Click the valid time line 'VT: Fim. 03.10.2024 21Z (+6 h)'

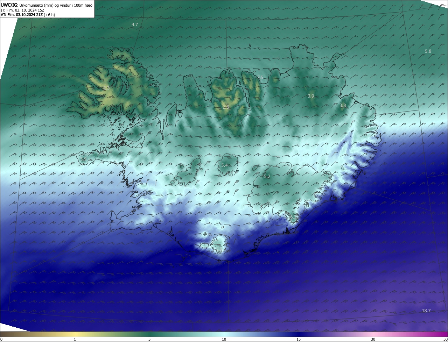pos(28,15)
